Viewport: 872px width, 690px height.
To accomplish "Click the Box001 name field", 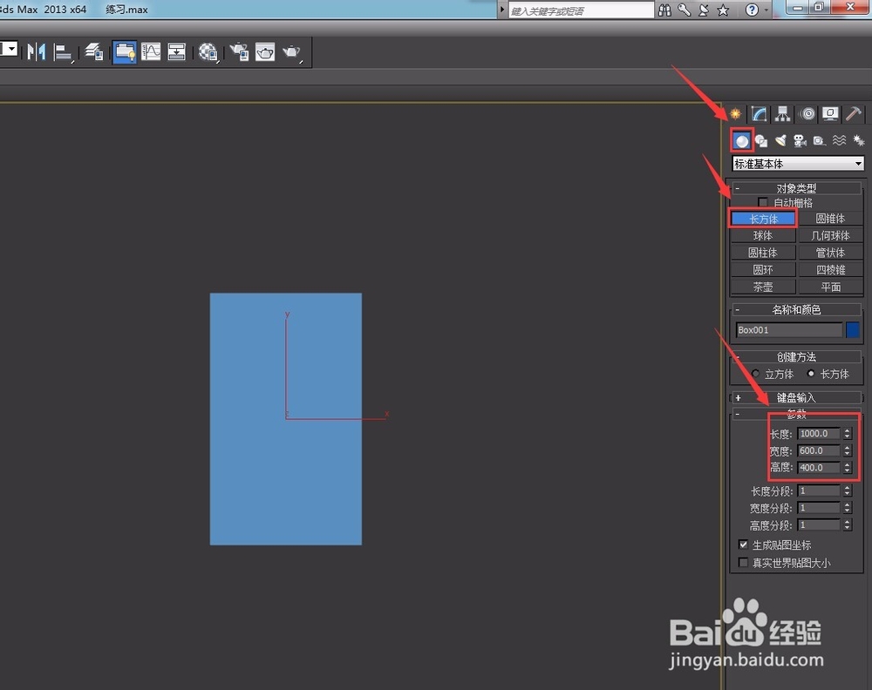I will [x=788, y=330].
